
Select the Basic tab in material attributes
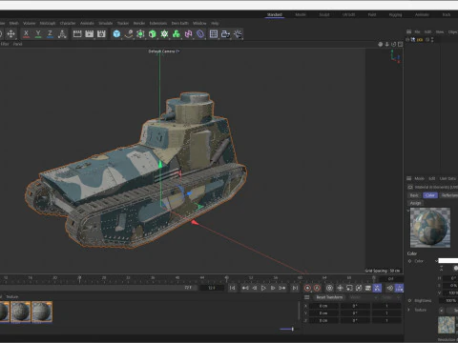pyautogui.click(x=414, y=195)
